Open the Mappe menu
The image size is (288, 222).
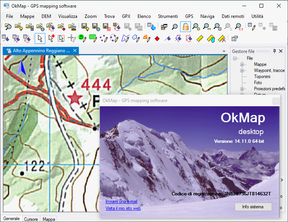click(27, 16)
